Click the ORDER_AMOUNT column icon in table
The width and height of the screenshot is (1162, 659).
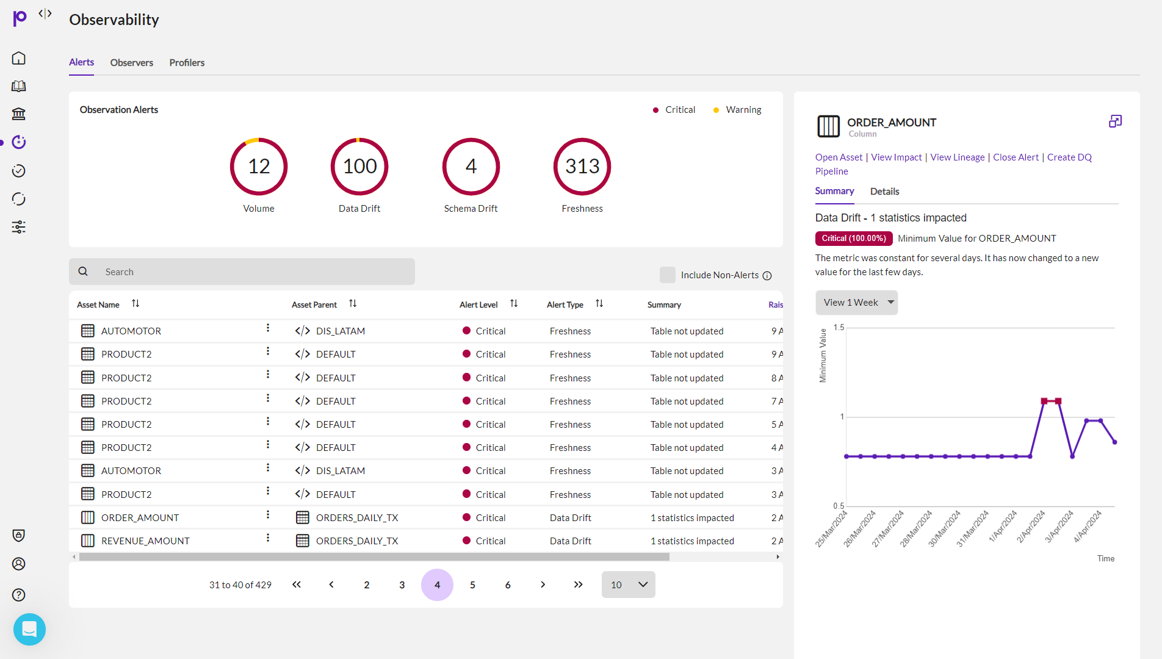tap(88, 517)
